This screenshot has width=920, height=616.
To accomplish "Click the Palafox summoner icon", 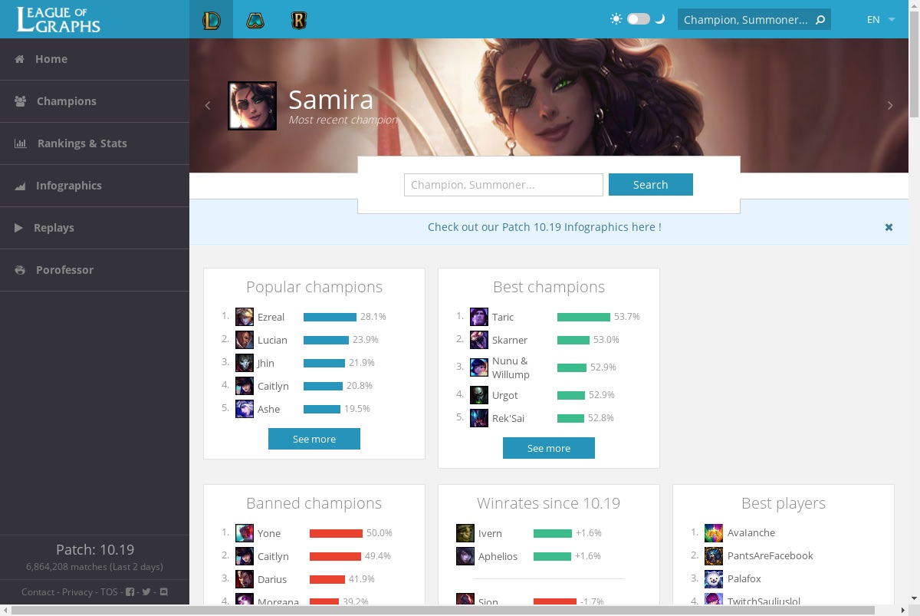I will click(714, 579).
